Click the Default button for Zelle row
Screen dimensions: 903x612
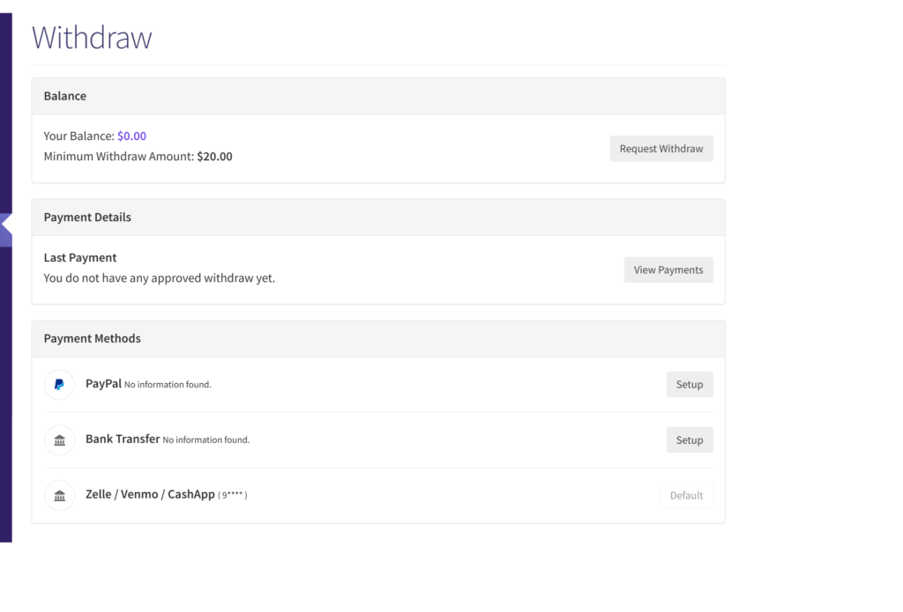coord(686,495)
